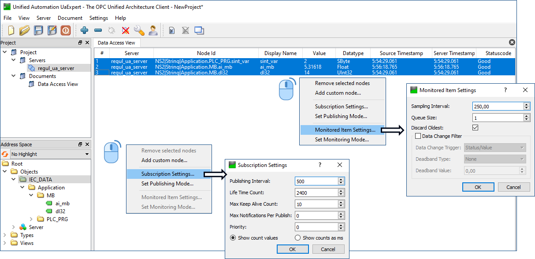
Task: Click the Publishing Interval input field
Action: coord(316,181)
